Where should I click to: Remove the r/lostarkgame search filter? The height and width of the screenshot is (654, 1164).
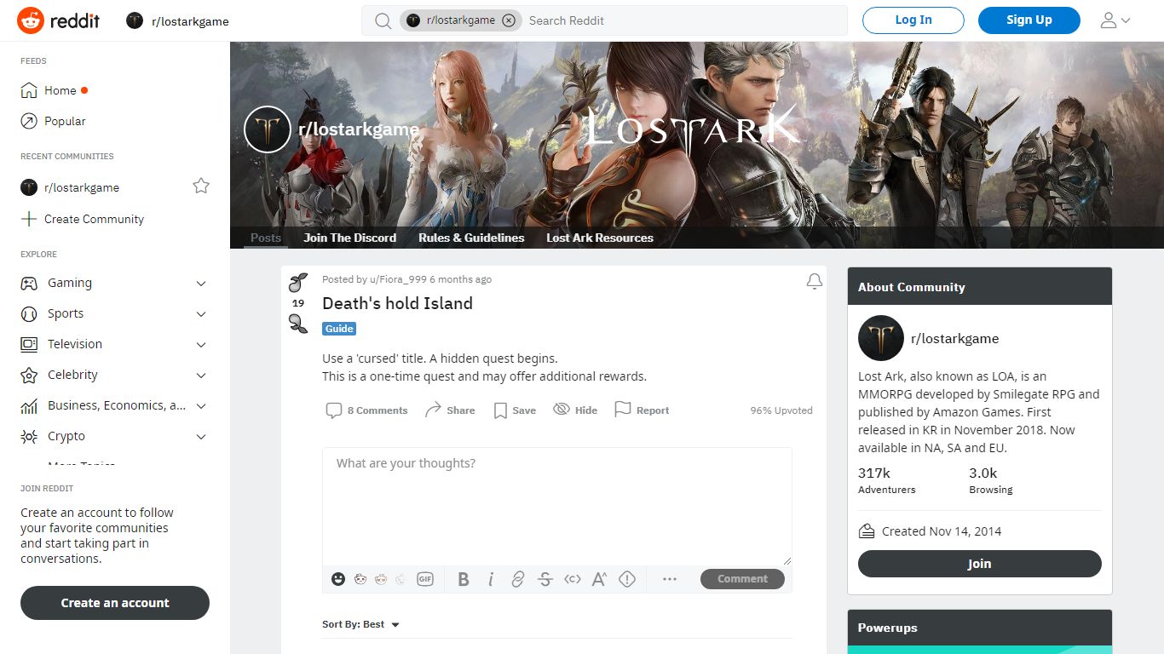pyautogui.click(x=509, y=20)
